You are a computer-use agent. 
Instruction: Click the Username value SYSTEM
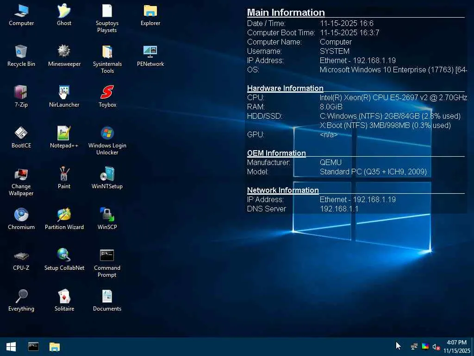[335, 51]
